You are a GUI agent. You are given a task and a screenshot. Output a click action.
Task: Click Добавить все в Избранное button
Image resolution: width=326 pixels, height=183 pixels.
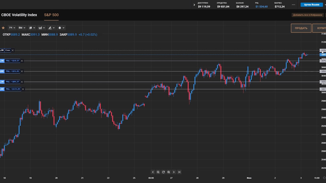tap(307, 15)
